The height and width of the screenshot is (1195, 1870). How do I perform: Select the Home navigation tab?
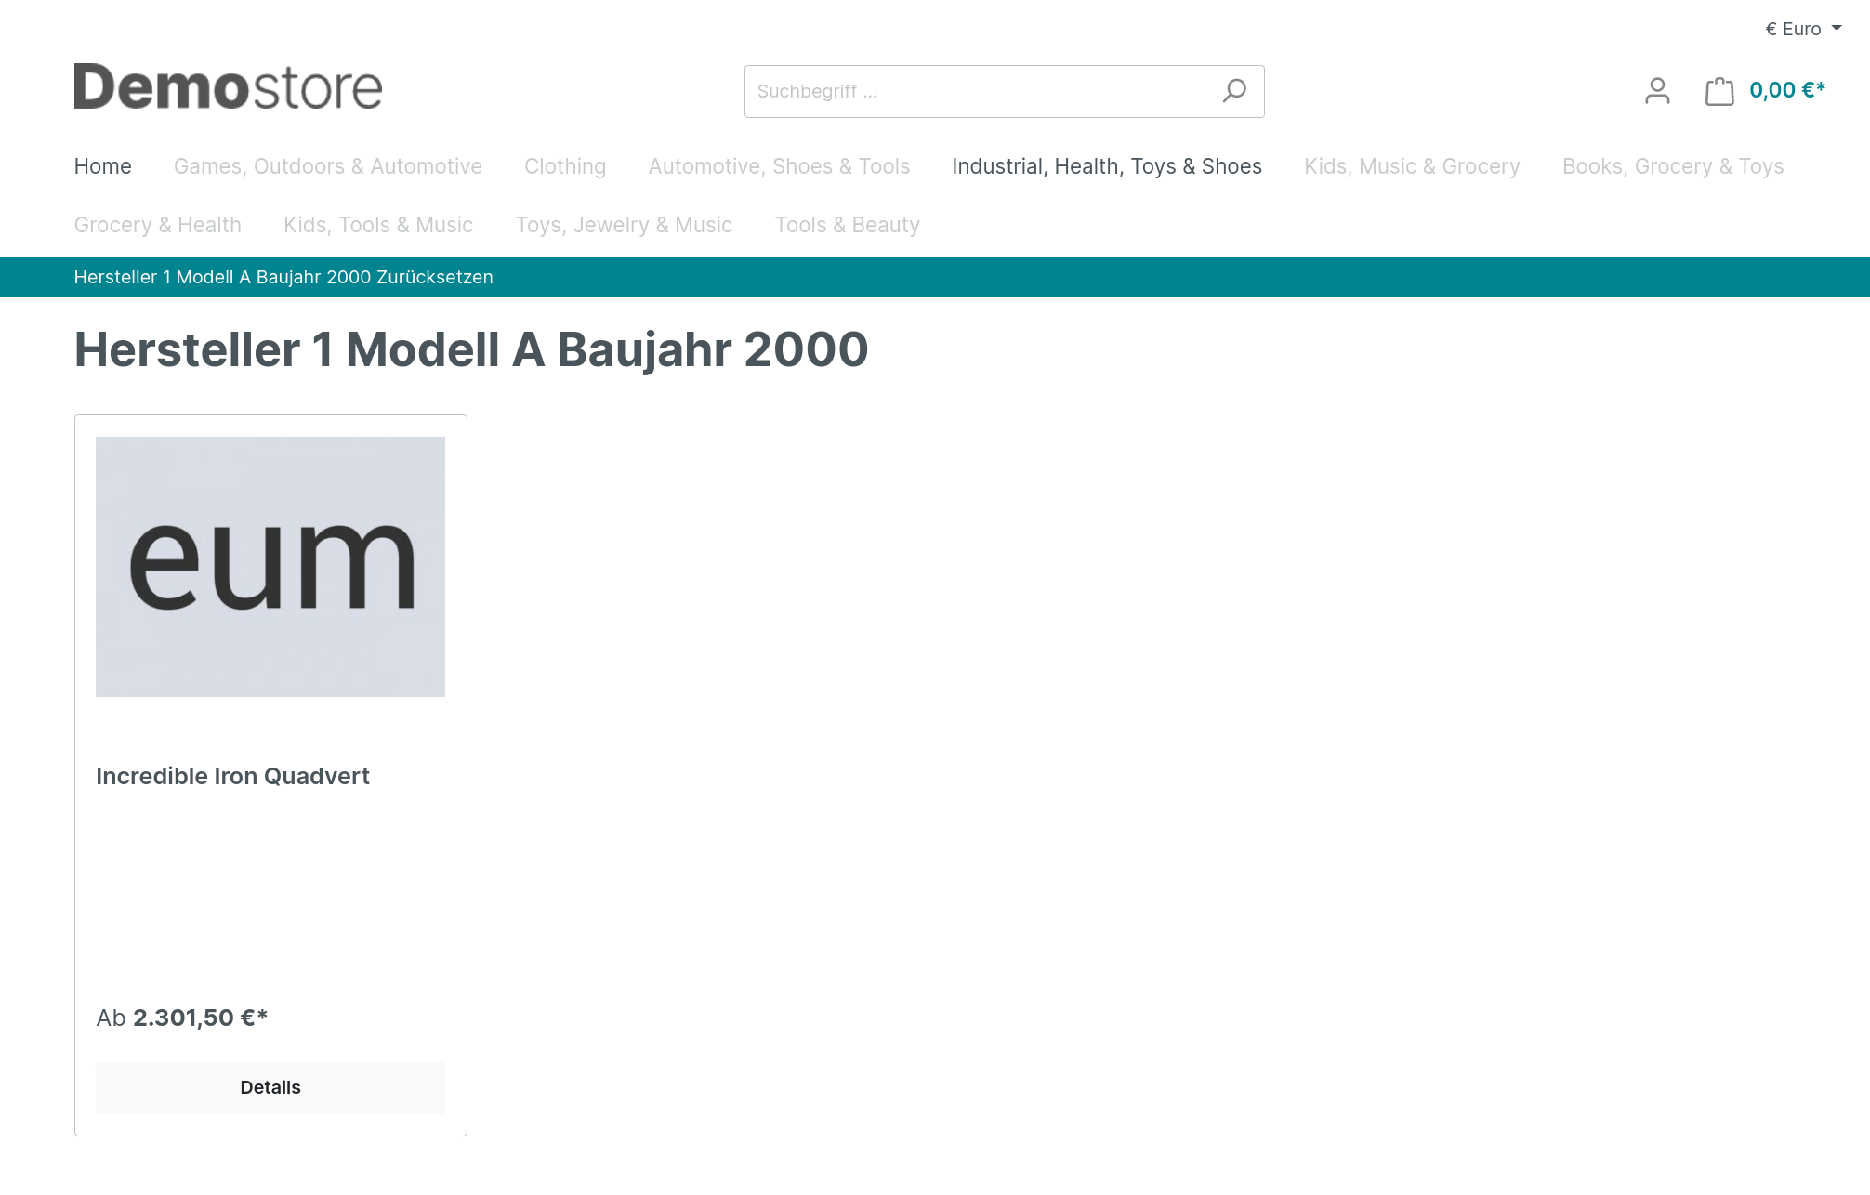tap(102, 166)
